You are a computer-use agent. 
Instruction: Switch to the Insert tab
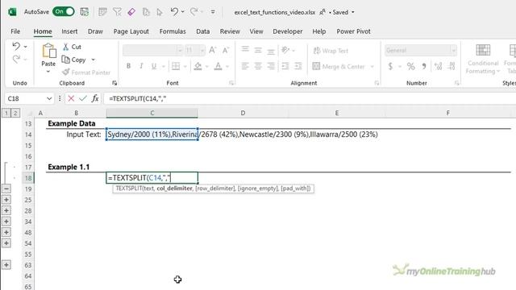pyautogui.click(x=69, y=31)
